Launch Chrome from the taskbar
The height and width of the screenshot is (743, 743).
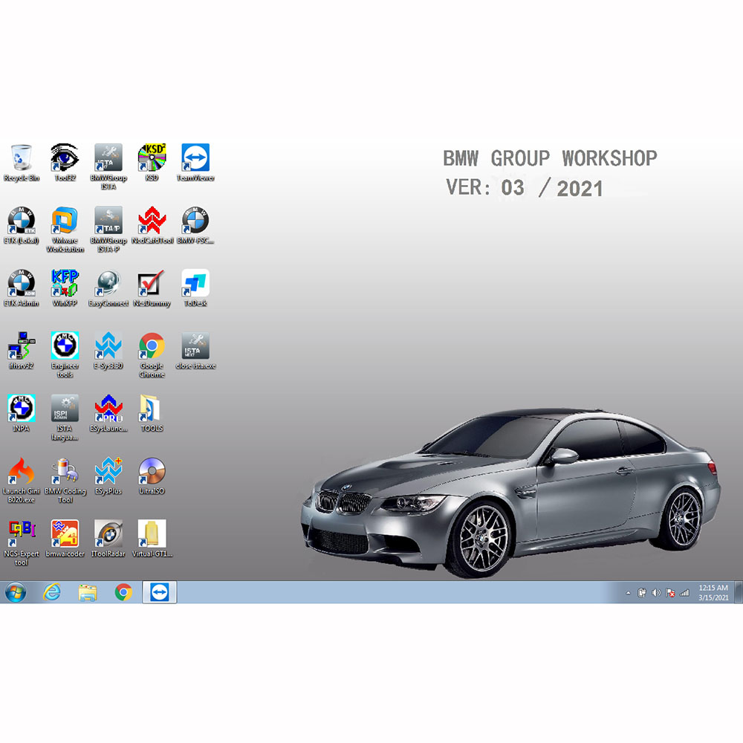(x=123, y=592)
